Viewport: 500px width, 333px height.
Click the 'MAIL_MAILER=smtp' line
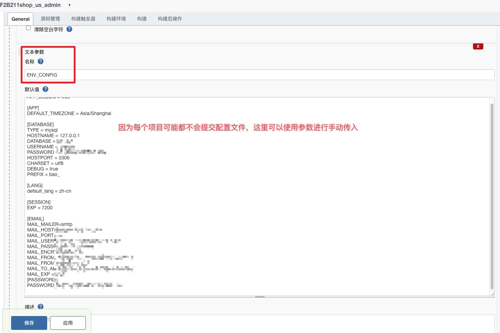coord(50,224)
